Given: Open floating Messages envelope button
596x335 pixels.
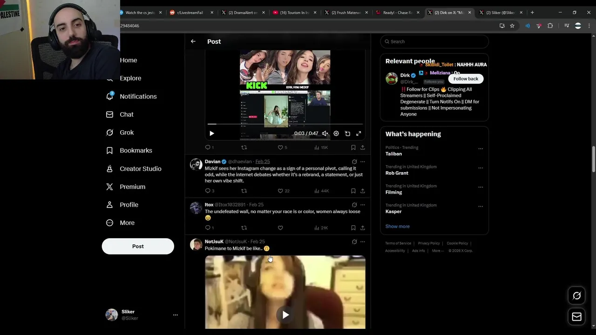Looking at the screenshot, I should coord(576,317).
